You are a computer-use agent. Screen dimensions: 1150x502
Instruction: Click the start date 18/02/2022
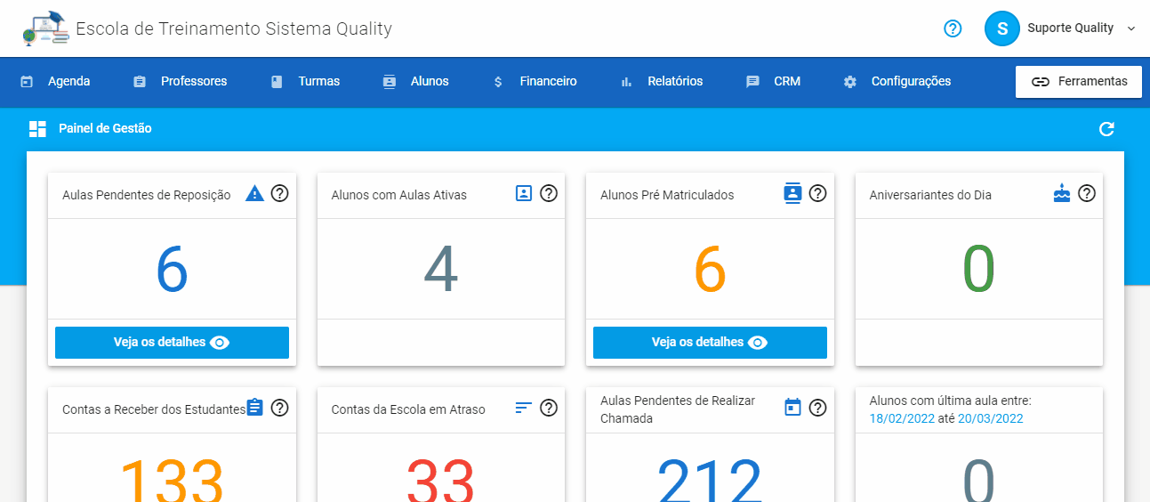[902, 418]
